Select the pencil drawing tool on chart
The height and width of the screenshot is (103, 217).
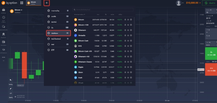coord(11,89)
